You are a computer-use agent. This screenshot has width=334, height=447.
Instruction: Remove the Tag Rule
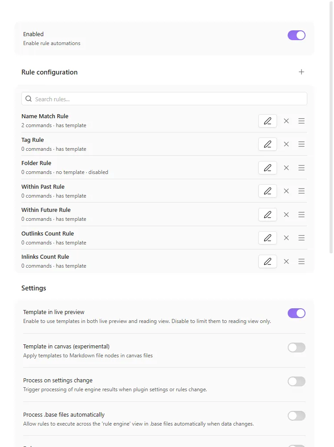(286, 144)
